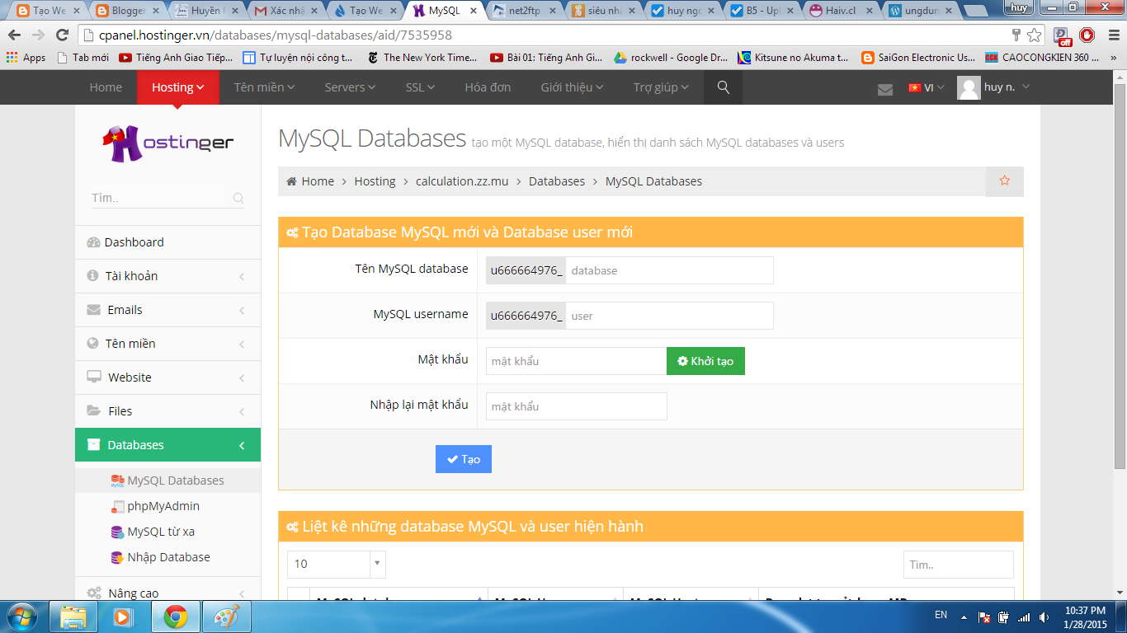Focus the Nhập lại mật khẩu field
Screen dimensions: 1127x633
(576, 406)
